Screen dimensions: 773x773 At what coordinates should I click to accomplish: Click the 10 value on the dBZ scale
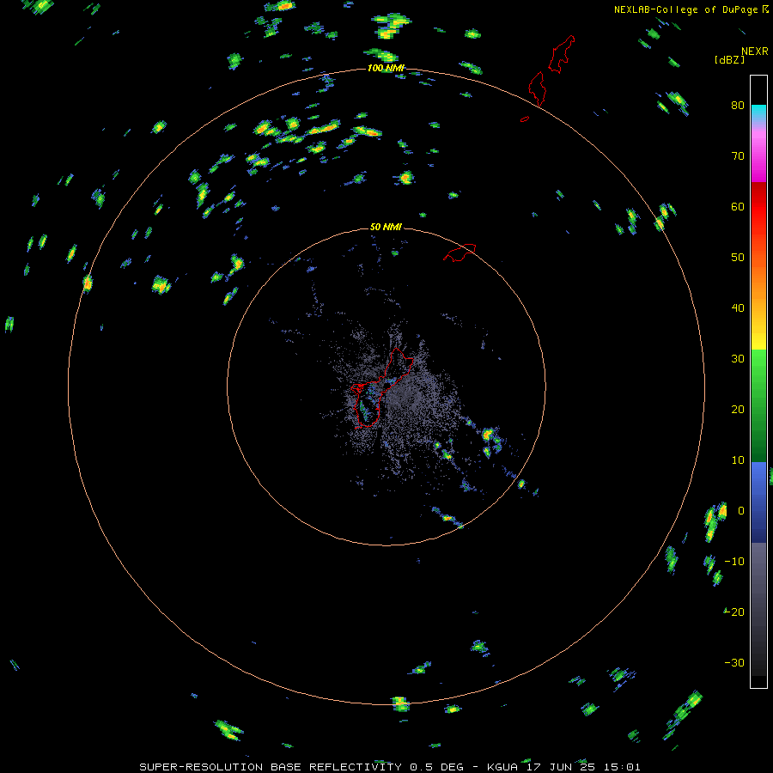(x=738, y=460)
